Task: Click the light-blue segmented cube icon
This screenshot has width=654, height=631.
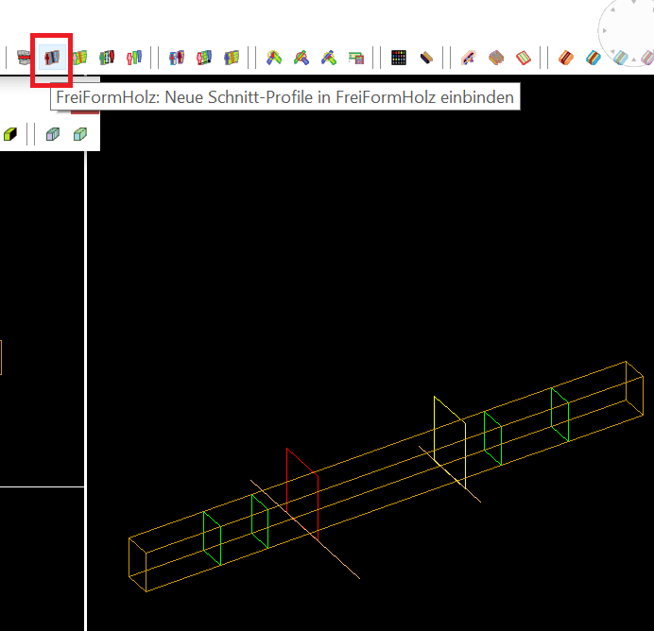Action: coord(80,134)
